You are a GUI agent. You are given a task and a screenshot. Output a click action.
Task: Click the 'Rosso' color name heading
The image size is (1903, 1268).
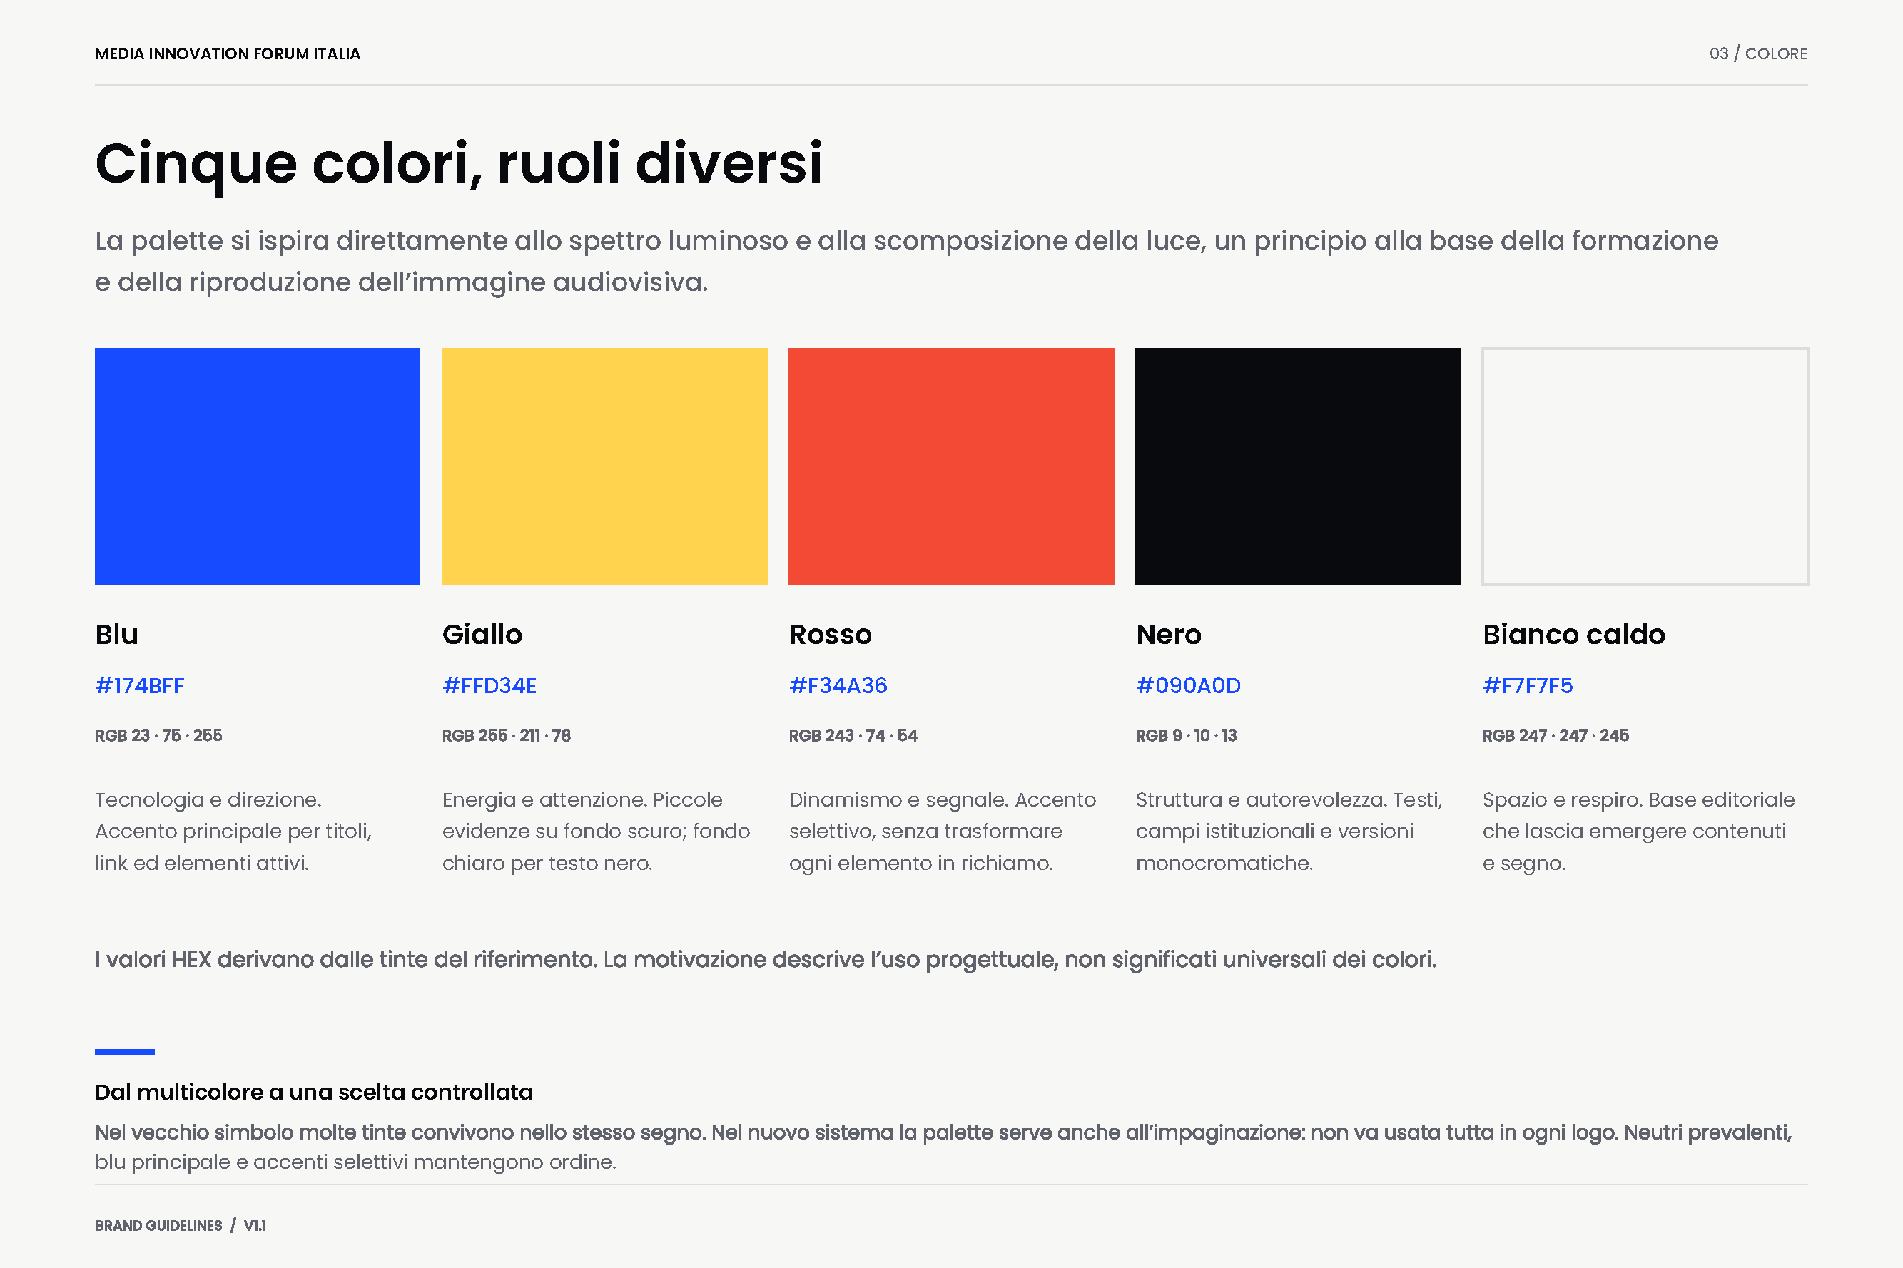coord(831,634)
